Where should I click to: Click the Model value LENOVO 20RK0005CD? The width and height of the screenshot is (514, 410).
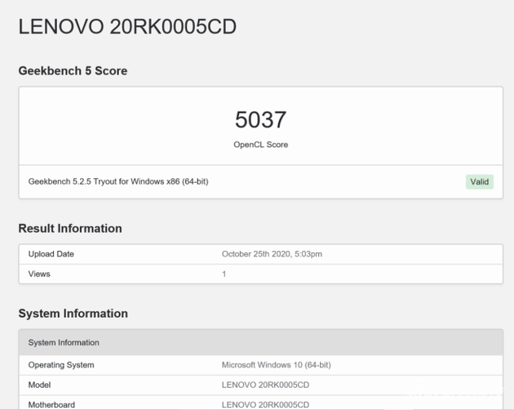[265, 385]
